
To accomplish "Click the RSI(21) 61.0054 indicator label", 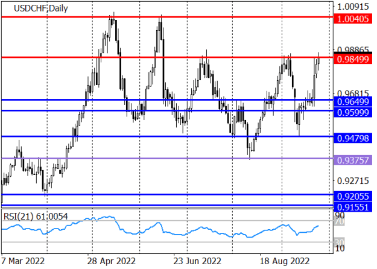I will tap(36, 217).
